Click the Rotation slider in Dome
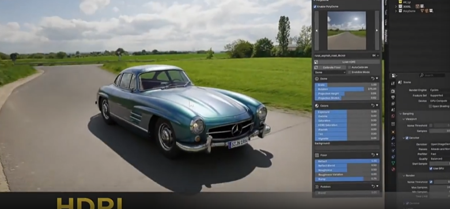Image resolution: width=450 pixels, height=209 pixels. click(347, 89)
